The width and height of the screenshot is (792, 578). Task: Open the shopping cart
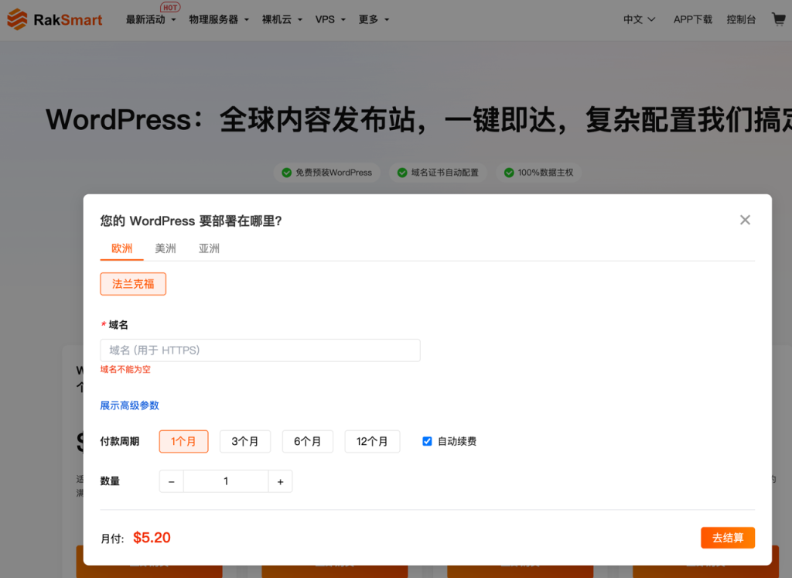click(778, 19)
